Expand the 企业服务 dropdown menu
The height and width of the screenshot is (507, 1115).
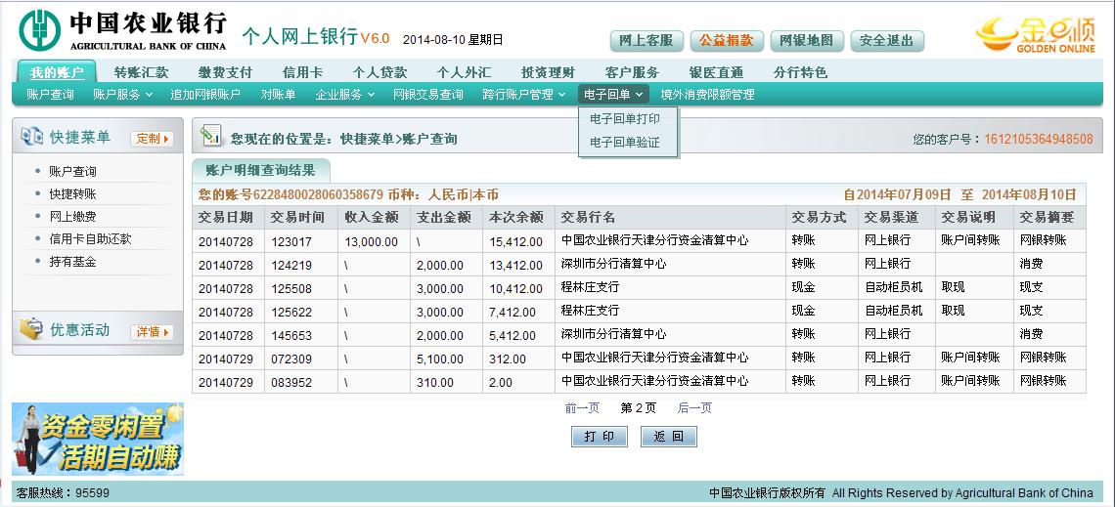(x=344, y=95)
